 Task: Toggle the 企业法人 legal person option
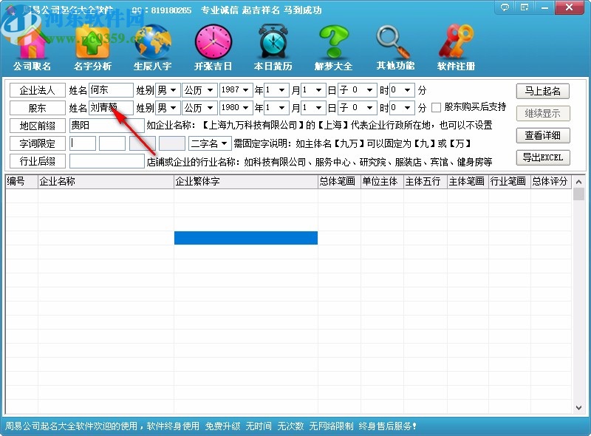[36, 90]
